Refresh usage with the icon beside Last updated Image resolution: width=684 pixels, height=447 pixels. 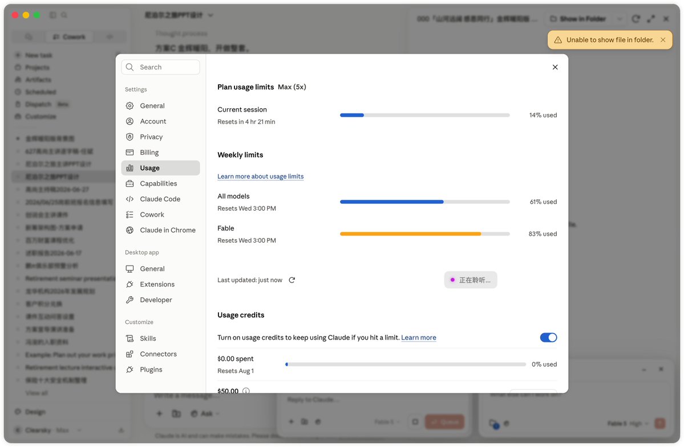coord(292,280)
